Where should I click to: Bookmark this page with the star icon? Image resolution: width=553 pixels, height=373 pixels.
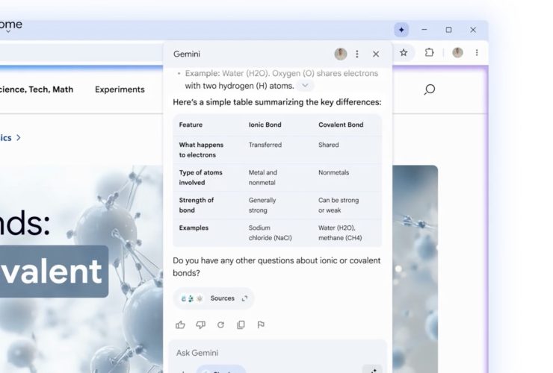coord(404,53)
